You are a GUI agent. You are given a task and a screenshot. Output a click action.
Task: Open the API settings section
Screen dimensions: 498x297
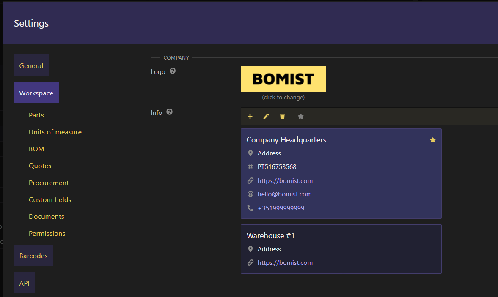pos(25,283)
